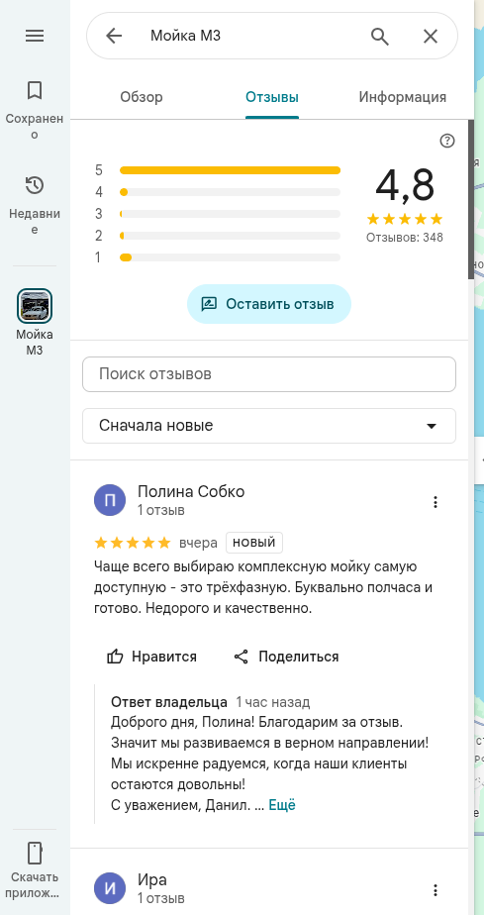Like the review with Нравится
This screenshot has width=484, height=915.
click(151, 657)
